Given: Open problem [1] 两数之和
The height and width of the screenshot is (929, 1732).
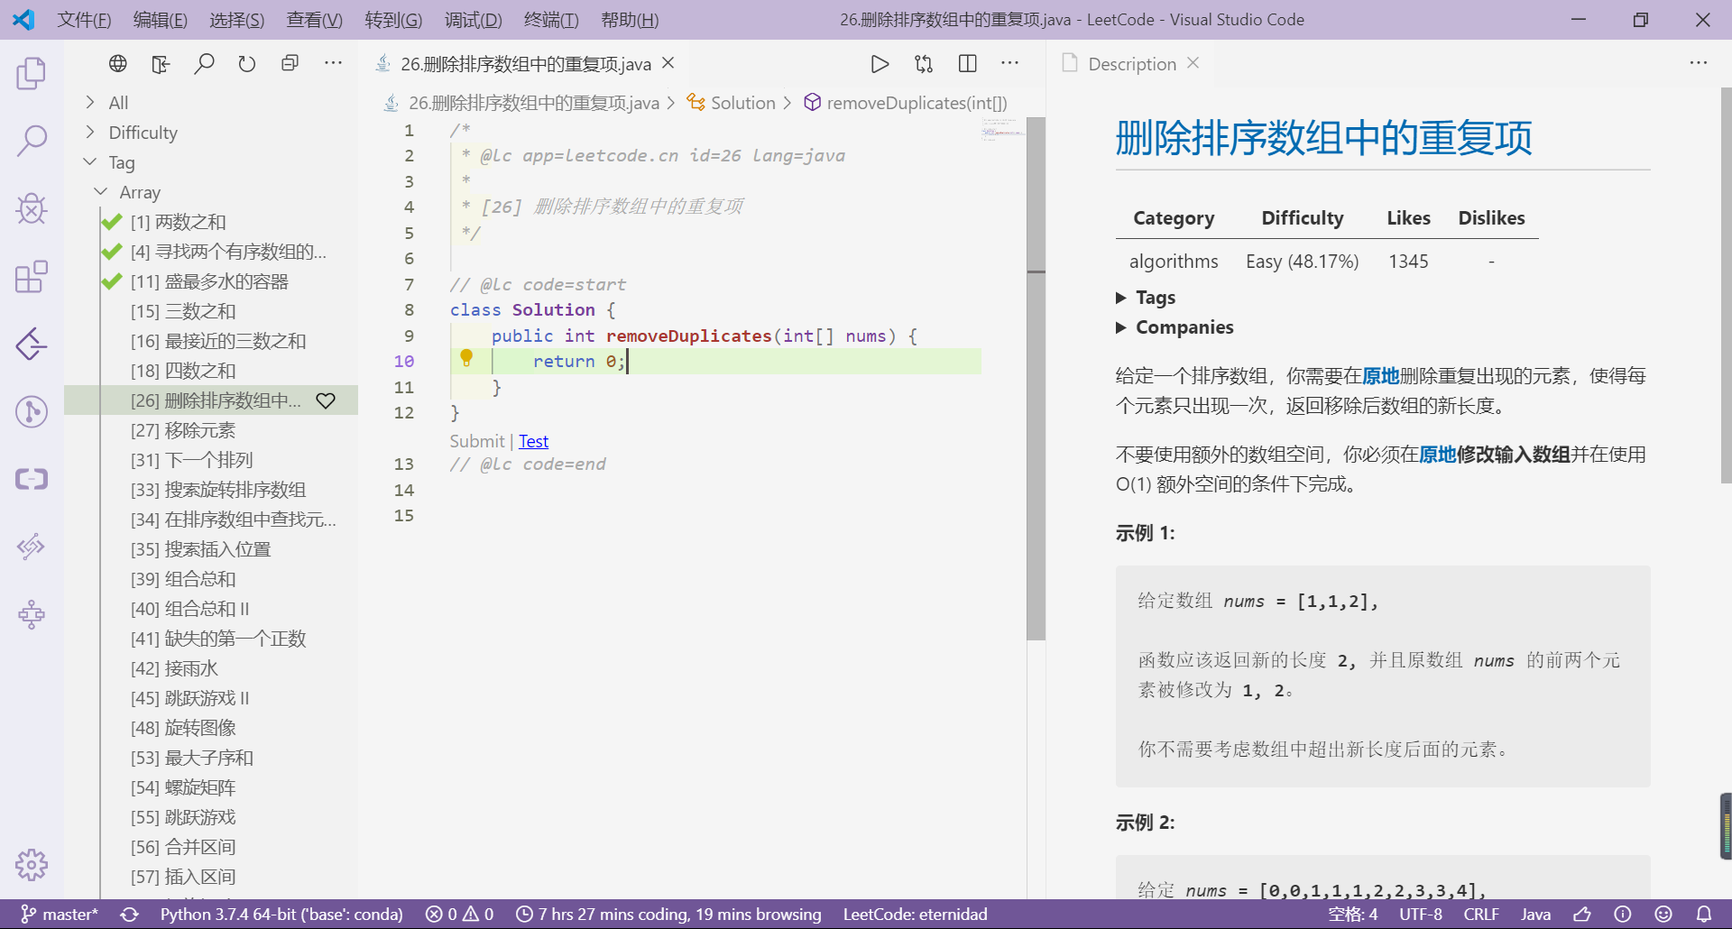Looking at the screenshot, I should pos(179,222).
